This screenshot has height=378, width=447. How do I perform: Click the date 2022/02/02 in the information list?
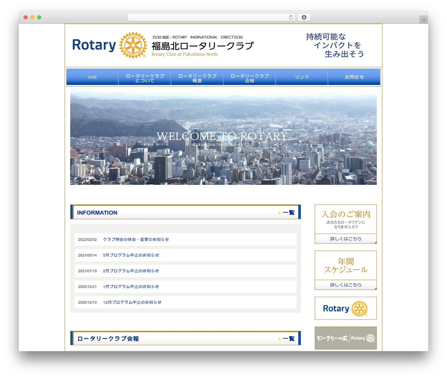click(x=87, y=240)
